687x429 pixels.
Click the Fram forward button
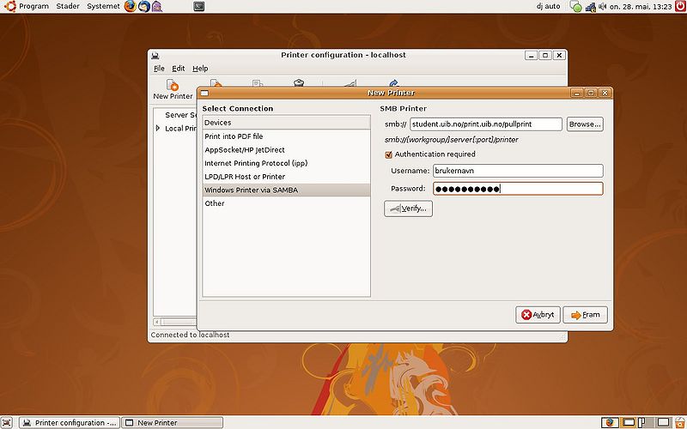pos(586,315)
